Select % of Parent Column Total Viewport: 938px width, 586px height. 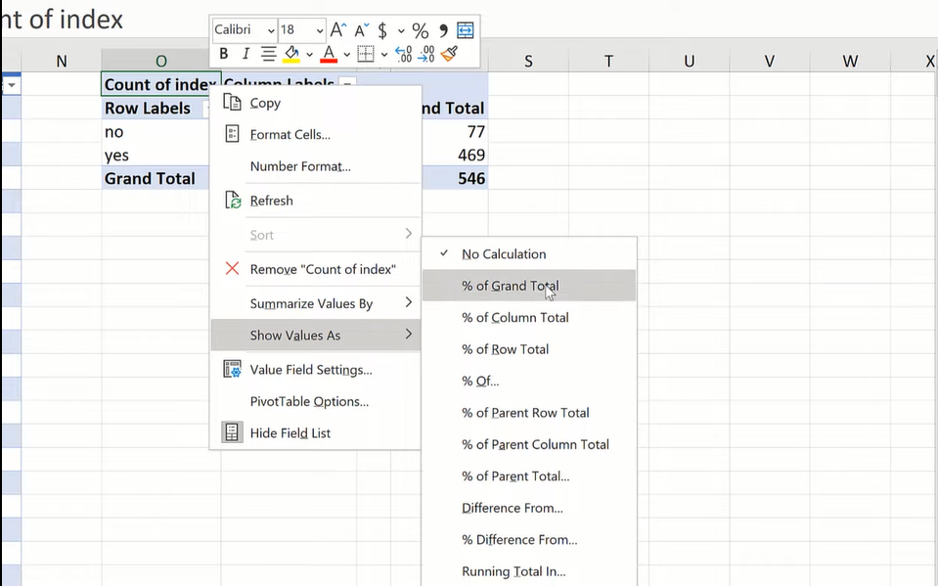point(529,444)
